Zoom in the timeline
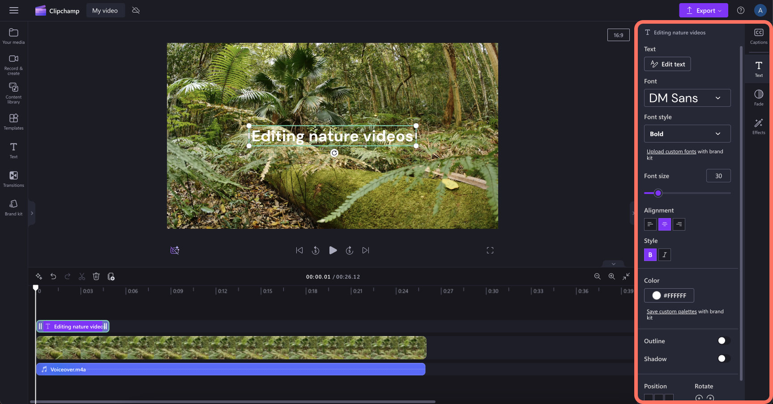The height and width of the screenshot is (404, 773). tap(612, 277)
